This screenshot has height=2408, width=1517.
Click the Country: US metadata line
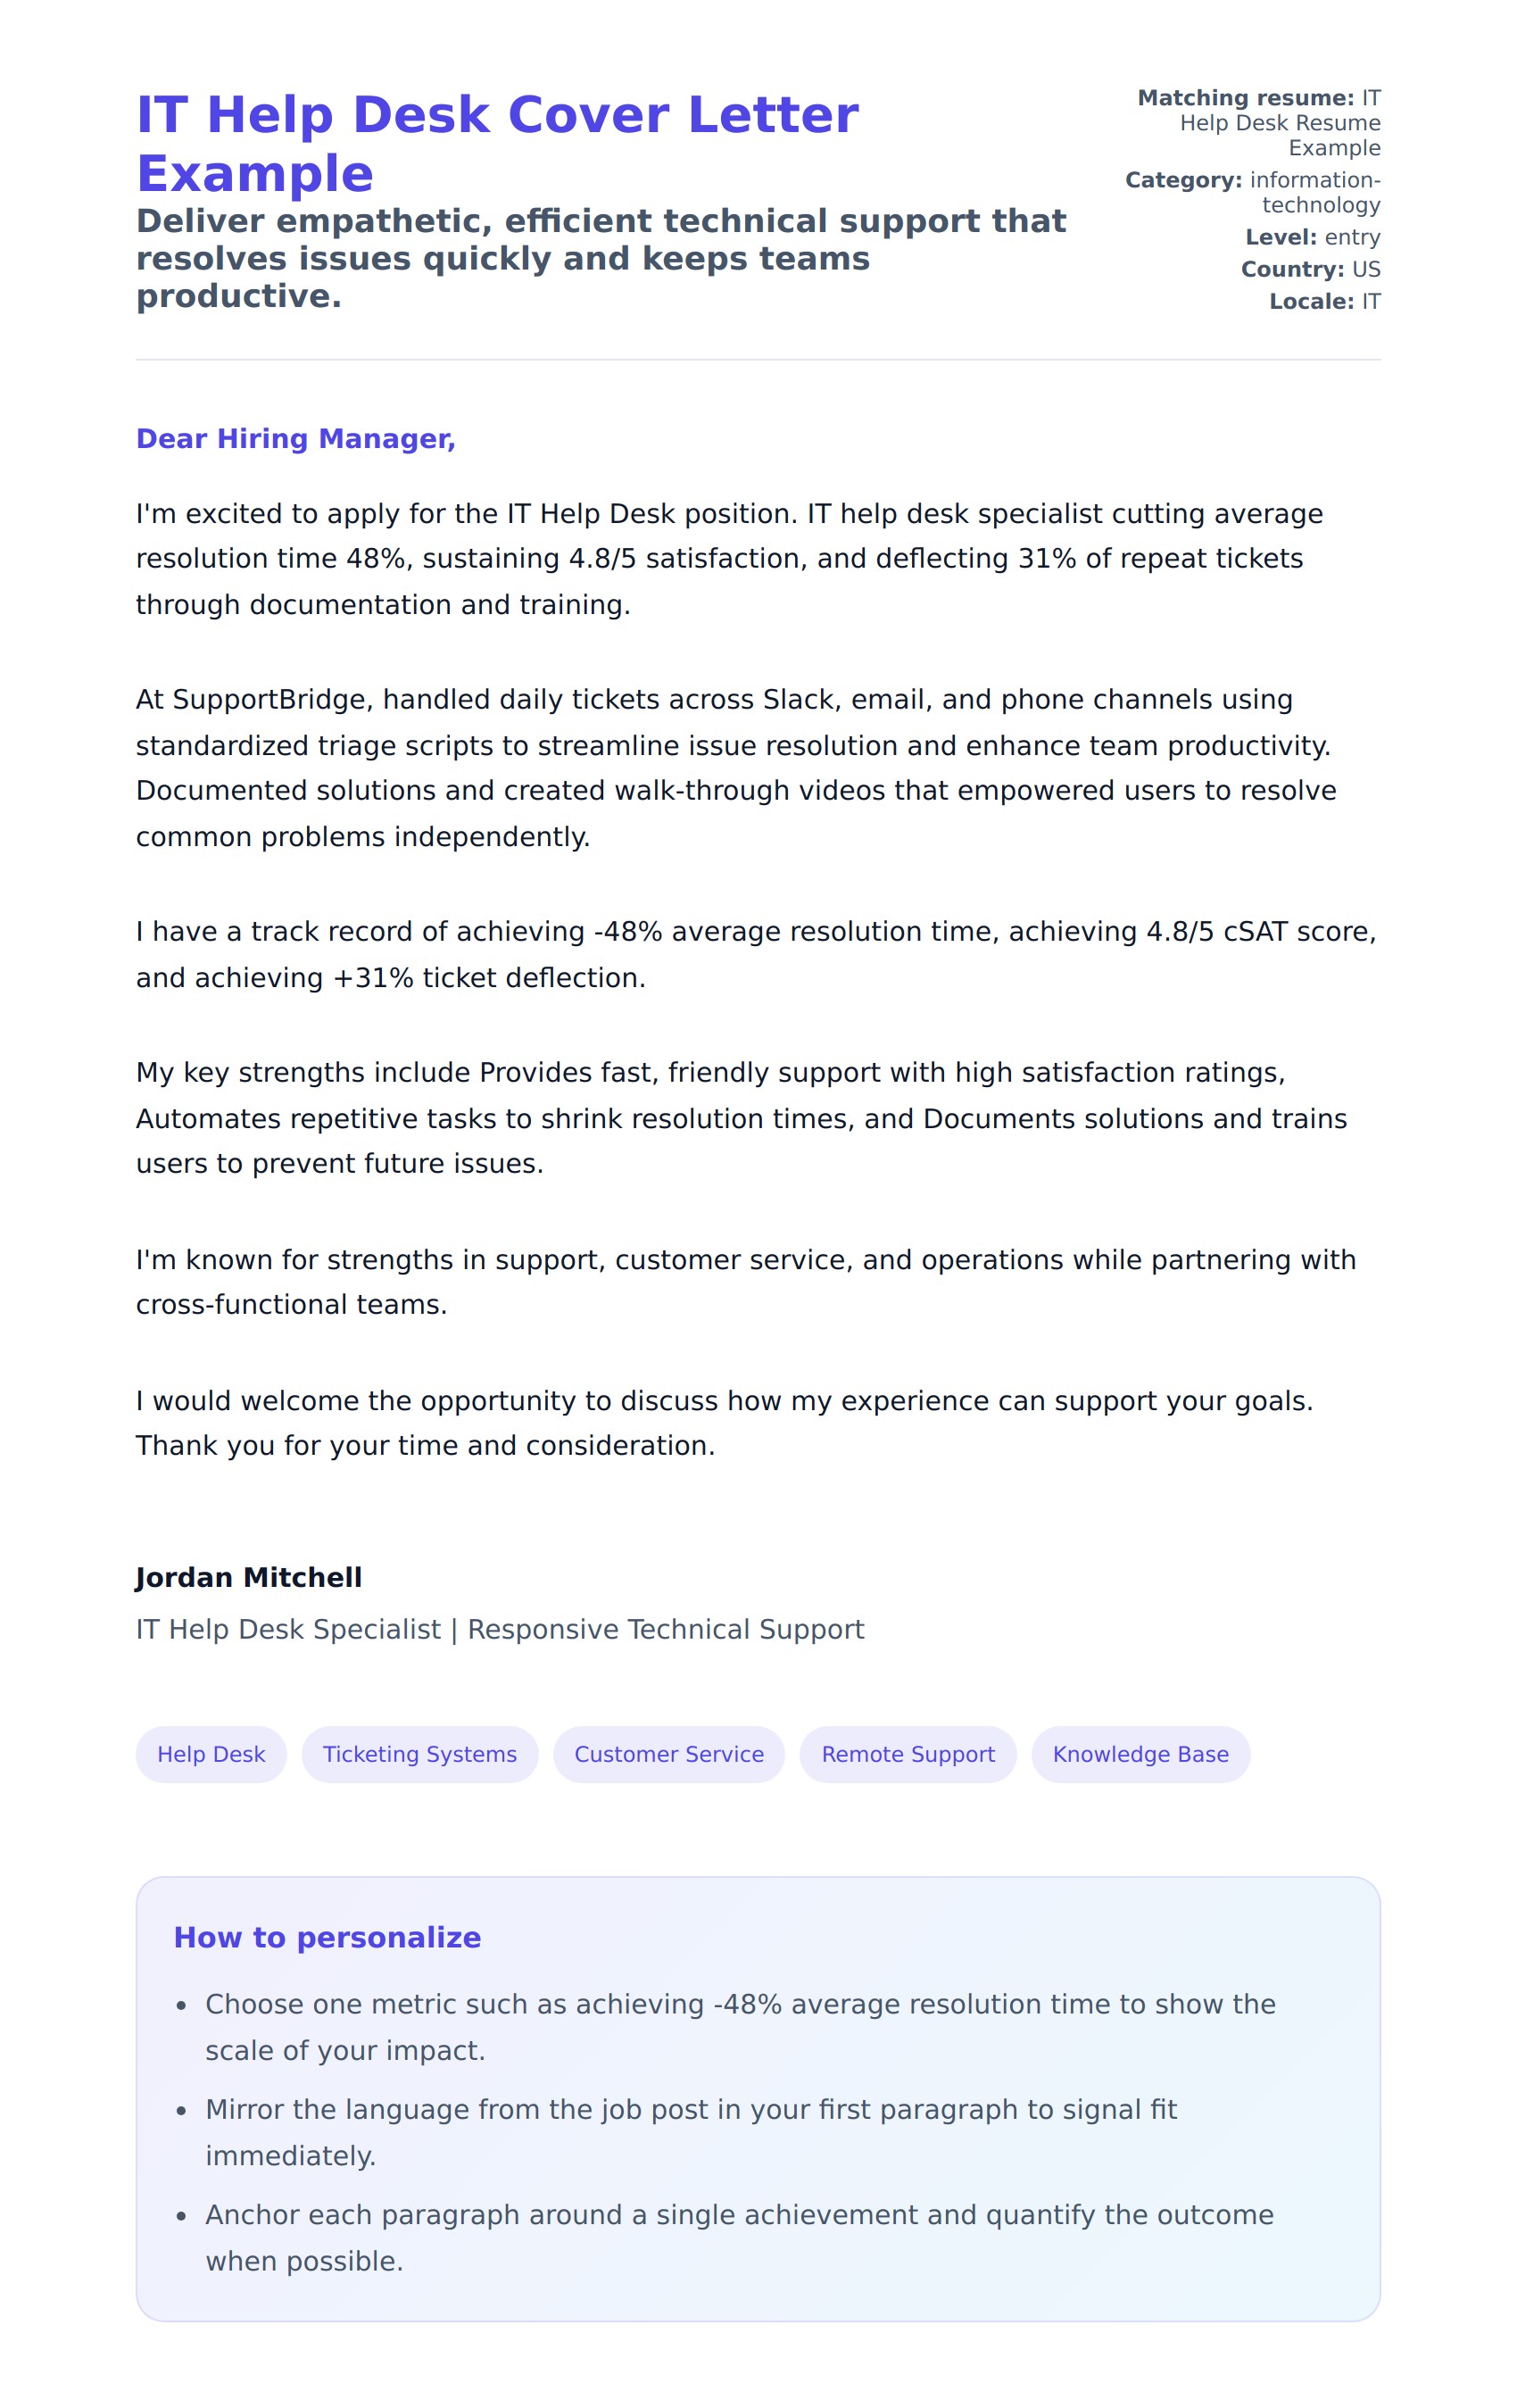pyautogui.click(x=1310, y=269)
